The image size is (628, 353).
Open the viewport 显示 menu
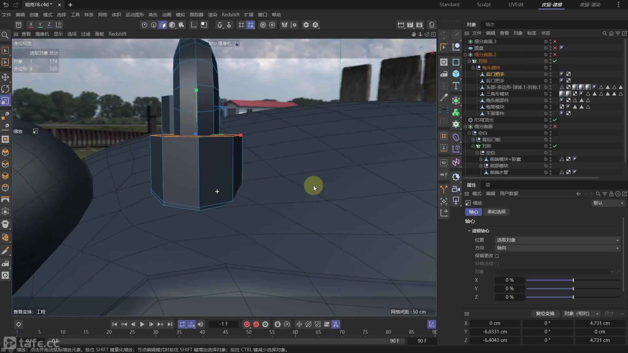[x=58, y=34]
